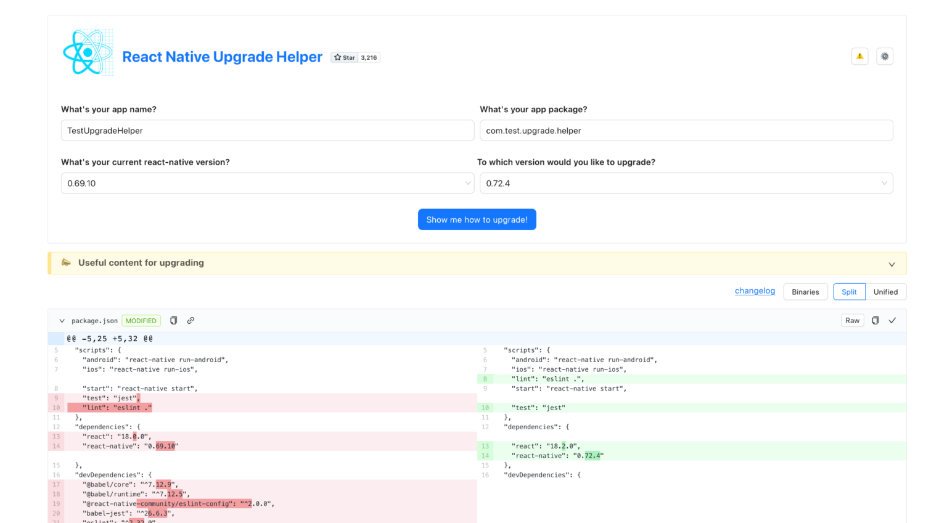Switch to Unified diff view
Image resolution: width=947 pixels, height=523 pixels.
tap(886, 291)
